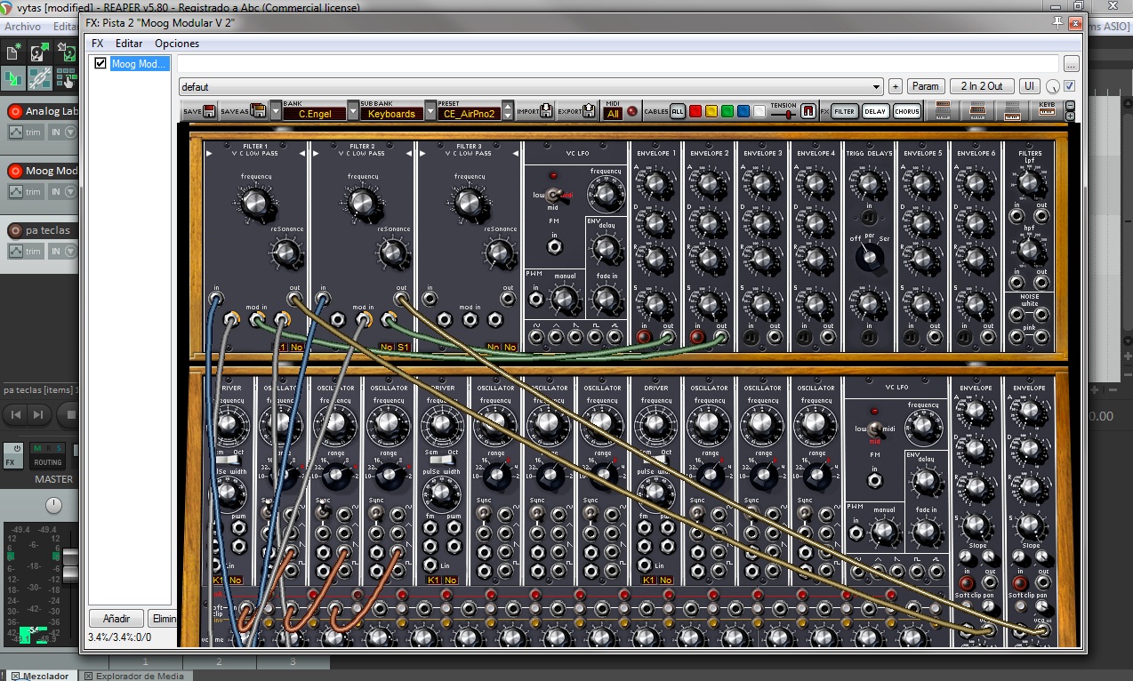
Task: Click the Añadir button
Action: 117,619
